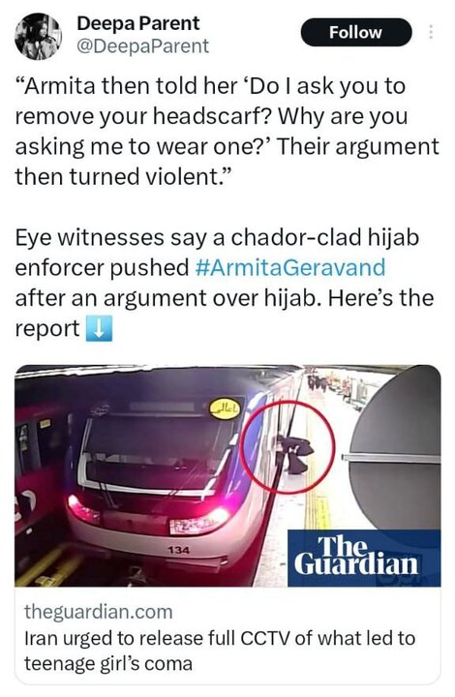Click the 'Eye witnesses say' paragraph

(x=225, y=283)
